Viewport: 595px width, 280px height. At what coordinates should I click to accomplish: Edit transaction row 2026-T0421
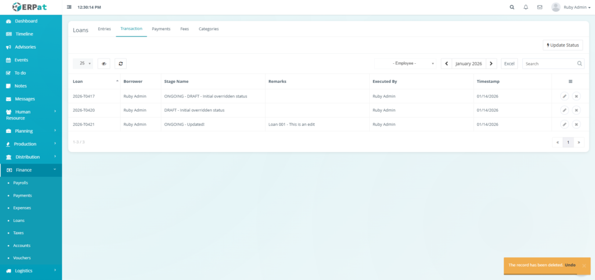tap(565, 124)
